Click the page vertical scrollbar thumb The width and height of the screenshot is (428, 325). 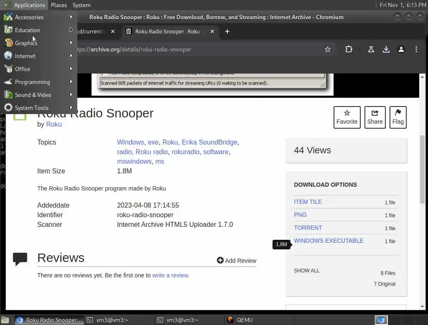pos(422,169)
